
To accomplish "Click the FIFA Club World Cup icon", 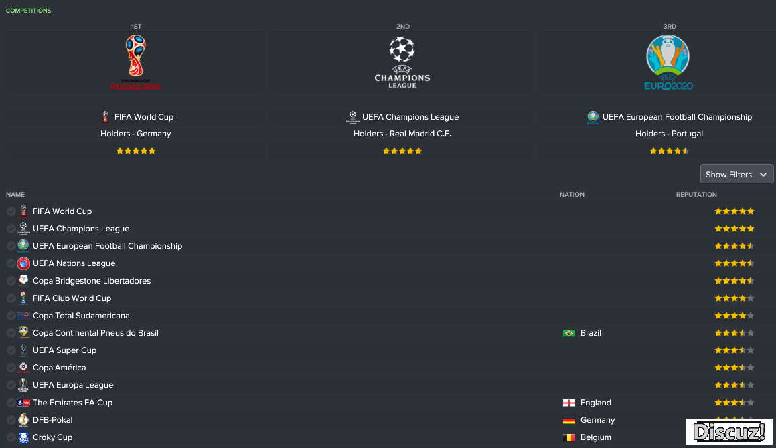I will pos(23,298).
